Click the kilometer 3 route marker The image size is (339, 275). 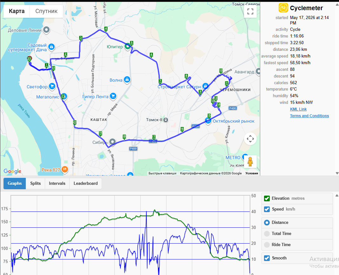tap(81, 38)
